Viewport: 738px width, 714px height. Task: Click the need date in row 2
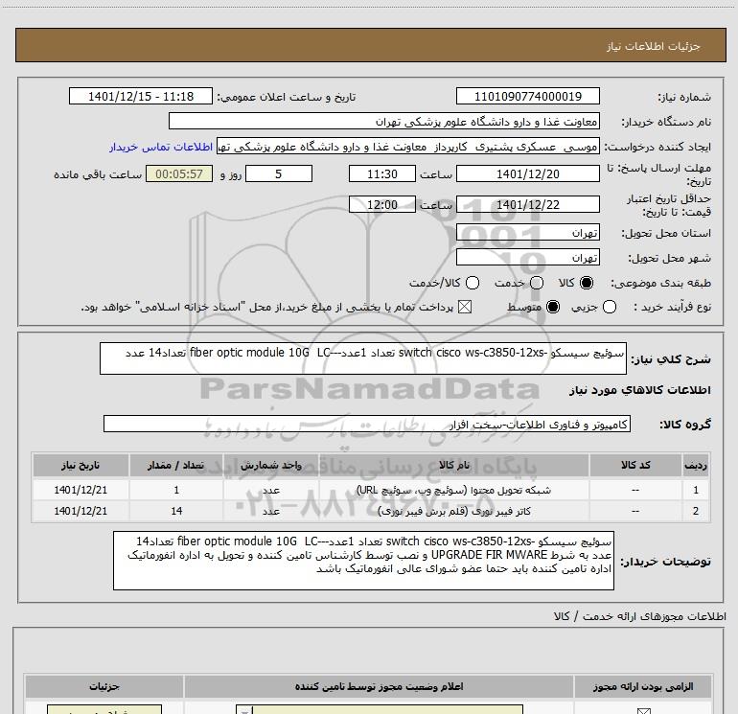coord(81,511)
